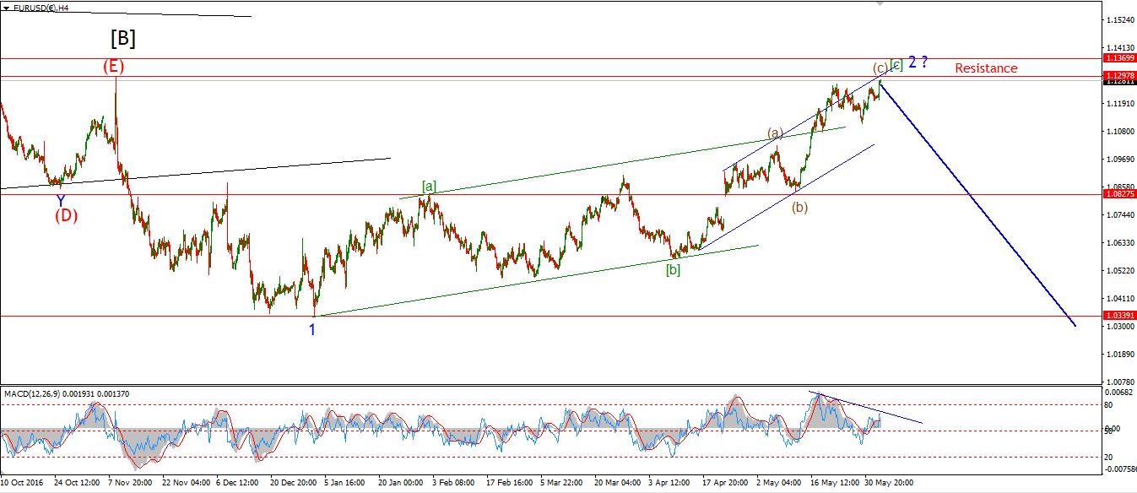Click the 1.15240 price axis label
The image size is (1137, 493).
1120,19
